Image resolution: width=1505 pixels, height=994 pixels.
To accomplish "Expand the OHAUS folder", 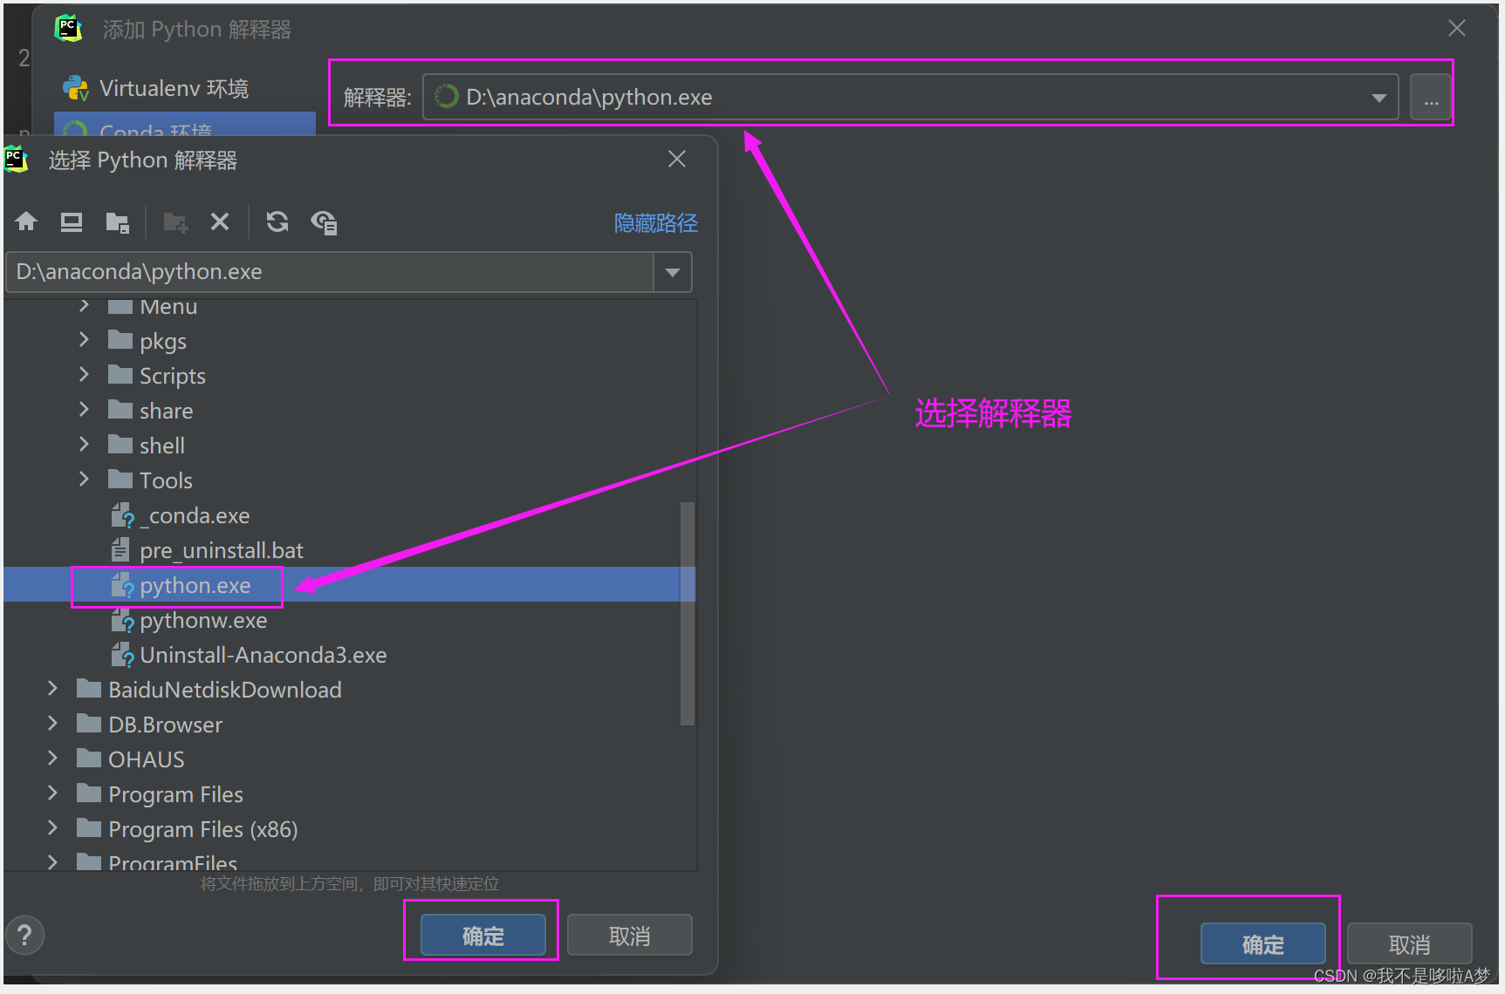I will 52,758.
